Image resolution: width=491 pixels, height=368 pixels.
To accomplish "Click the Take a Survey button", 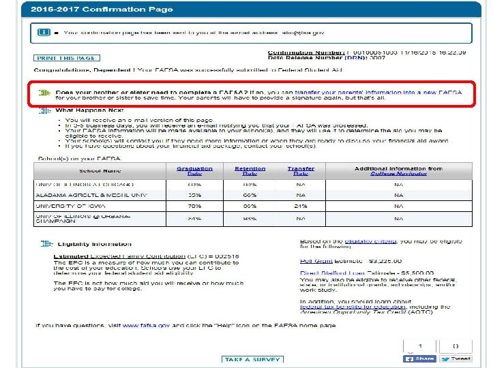I will click(x=252, y=359).
